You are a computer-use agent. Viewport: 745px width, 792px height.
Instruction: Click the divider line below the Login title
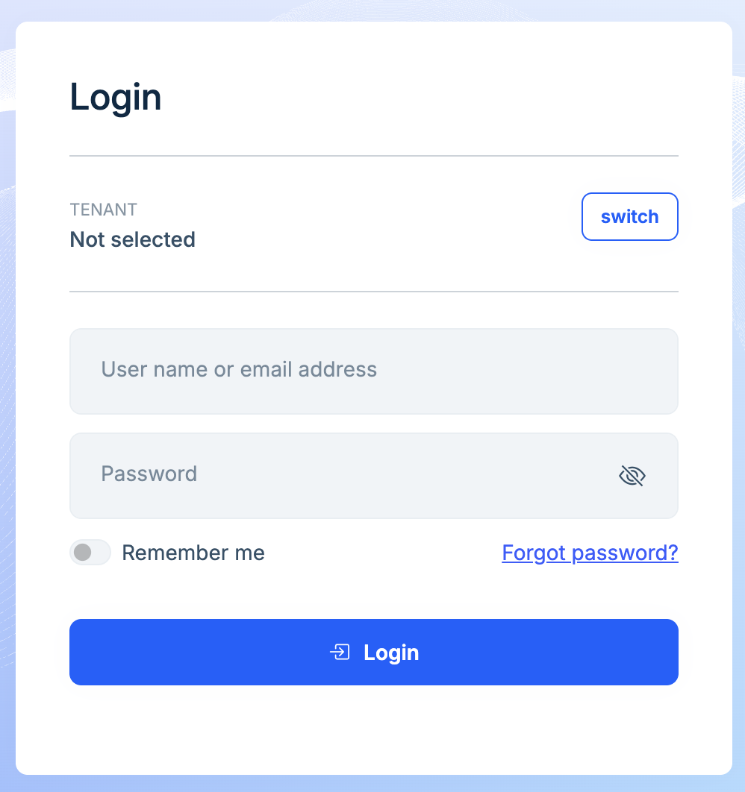[x=373, y=156]
